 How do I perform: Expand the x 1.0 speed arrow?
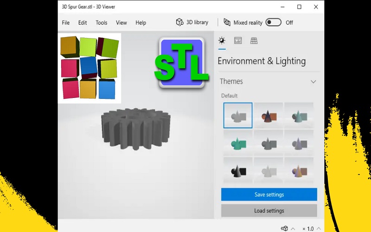319,229
